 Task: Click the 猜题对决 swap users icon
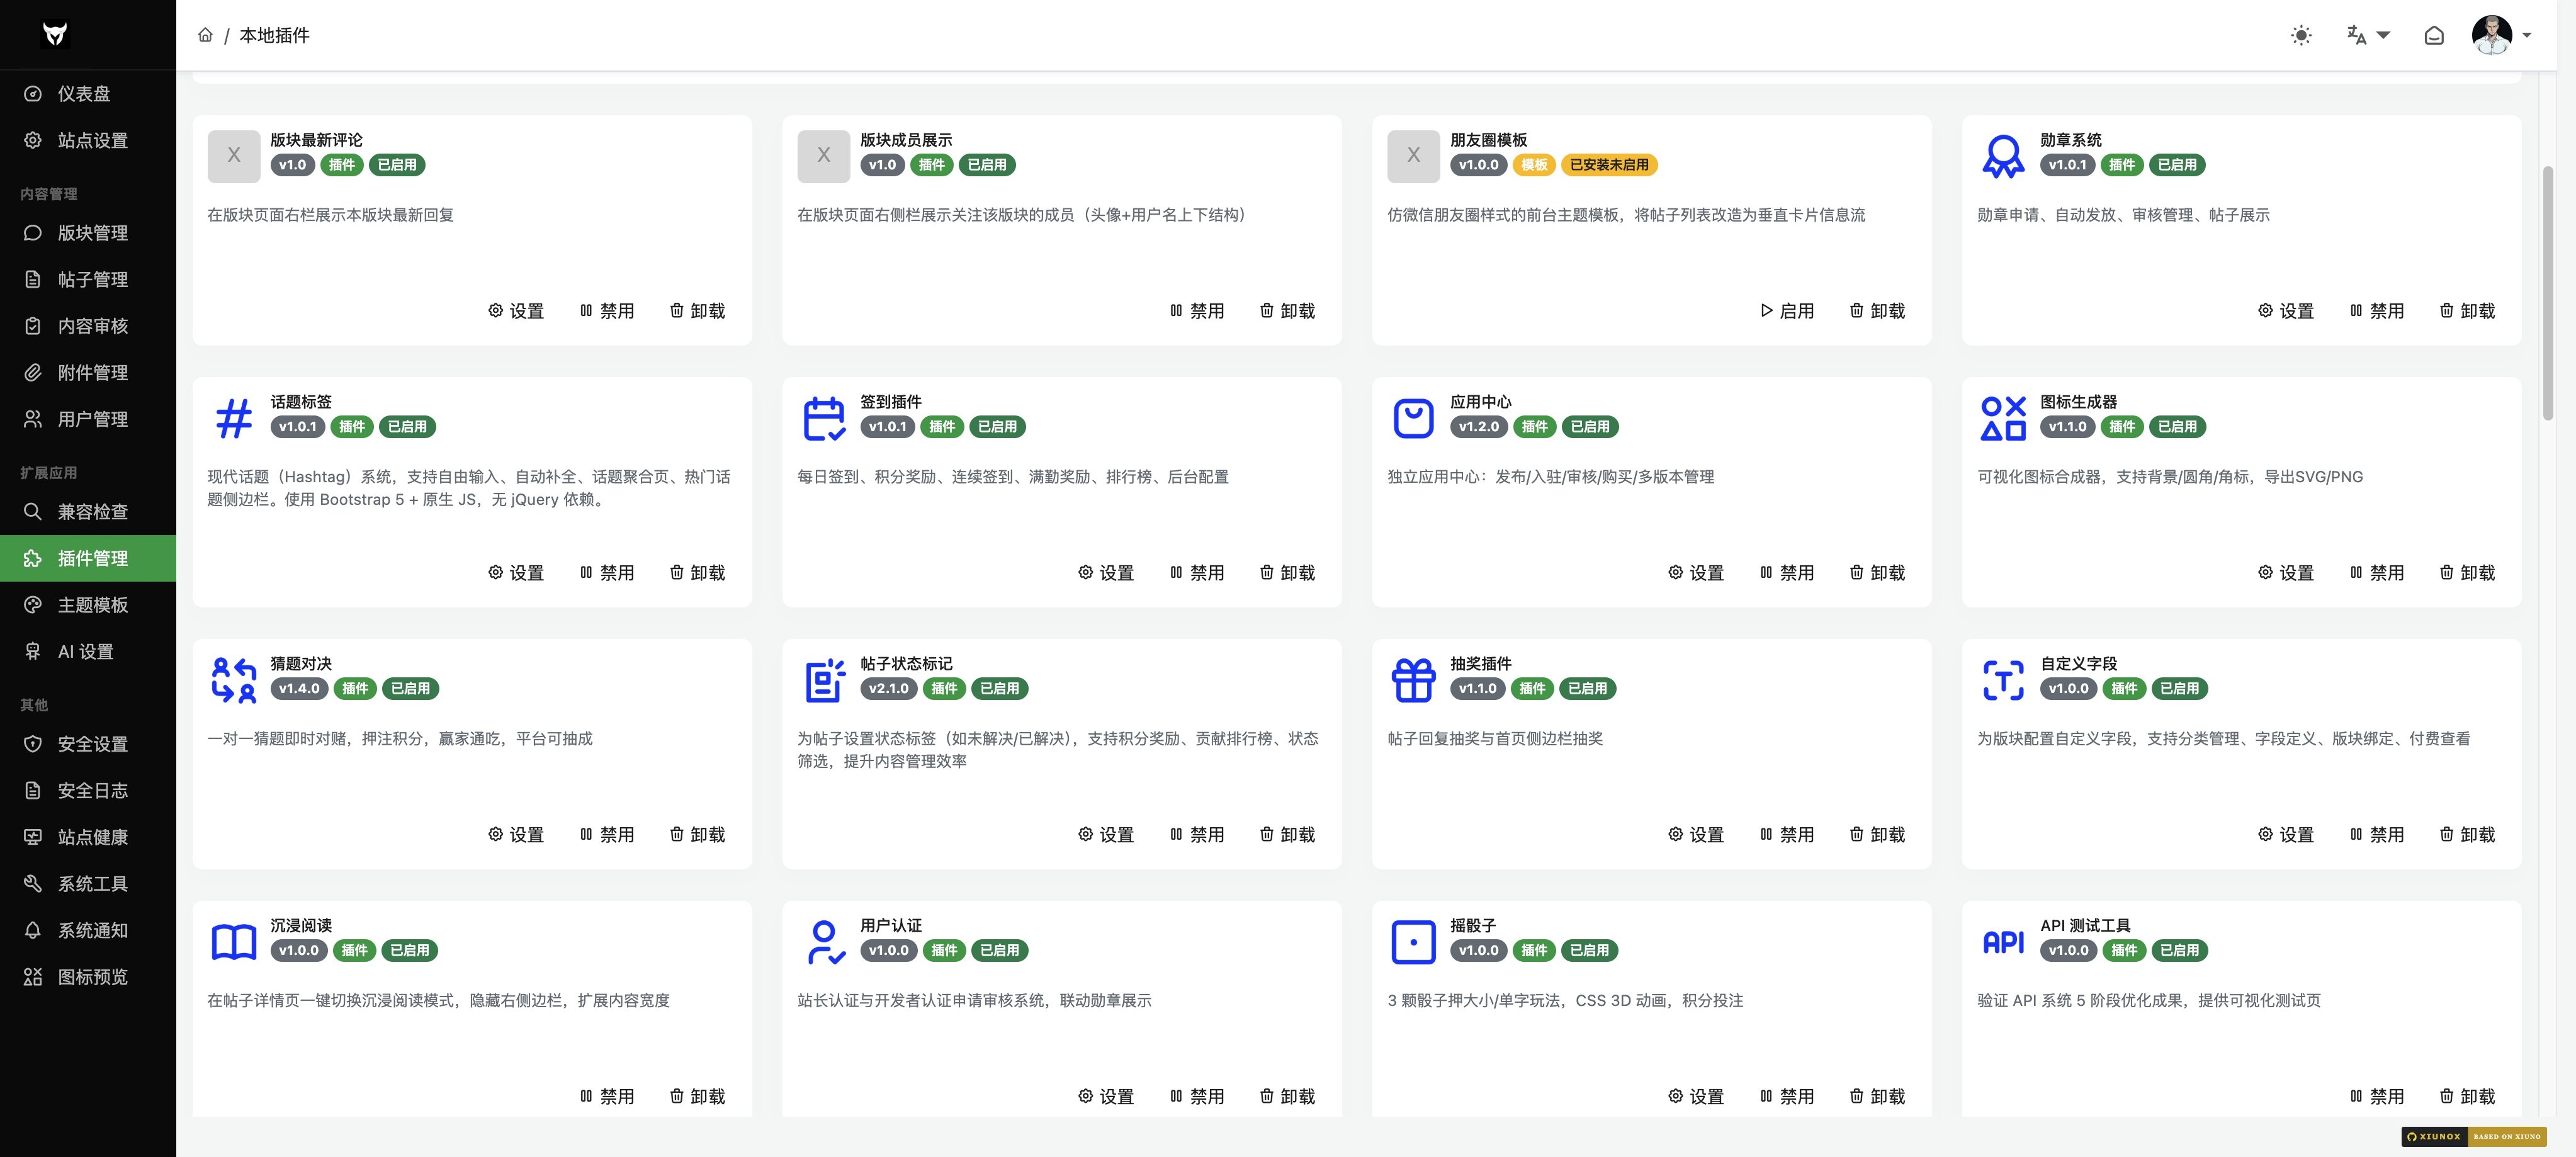point(234,680)
